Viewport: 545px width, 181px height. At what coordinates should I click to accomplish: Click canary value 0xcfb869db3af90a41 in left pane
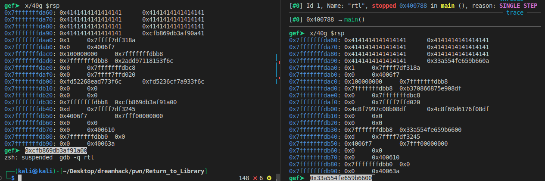point(173,33)
